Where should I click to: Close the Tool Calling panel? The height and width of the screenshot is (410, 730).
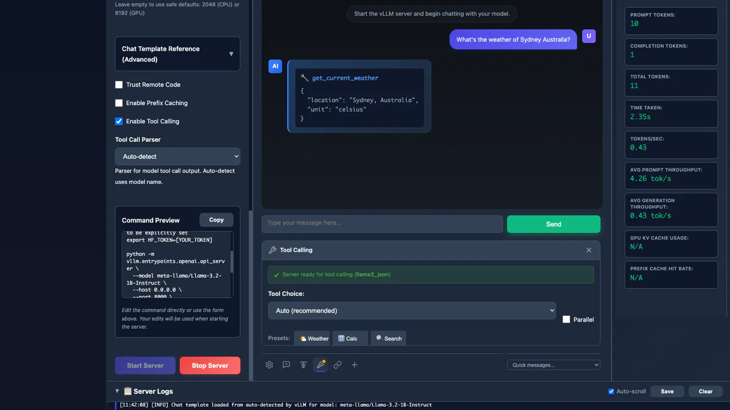click(x=589, y=250)
